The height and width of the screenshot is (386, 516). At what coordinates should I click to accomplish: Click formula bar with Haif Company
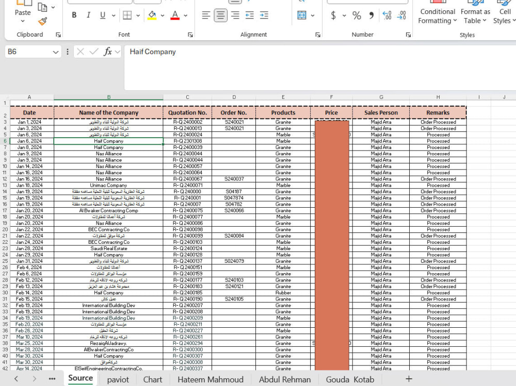[x=320, y=68]
